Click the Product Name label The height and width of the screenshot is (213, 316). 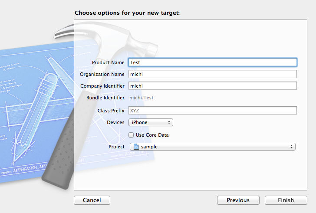108,62
